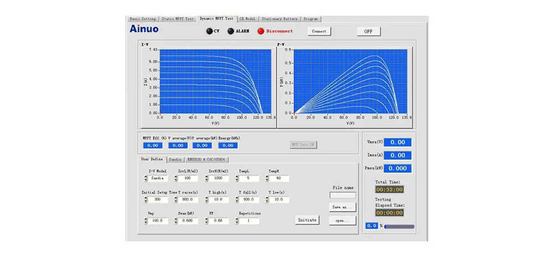Click the TempH stepper arrows
Viewport: 554px width, 256px height.
click(x=267, y=178)
